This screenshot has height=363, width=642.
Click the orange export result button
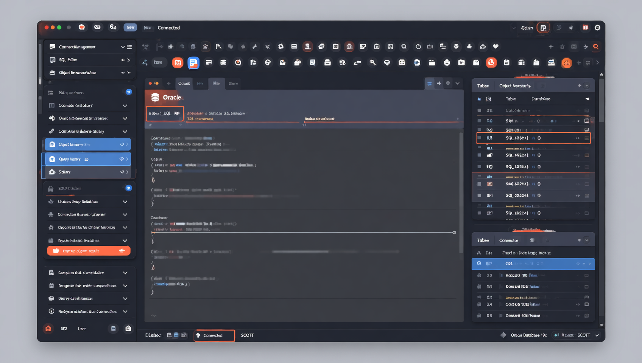click(89, 251)
